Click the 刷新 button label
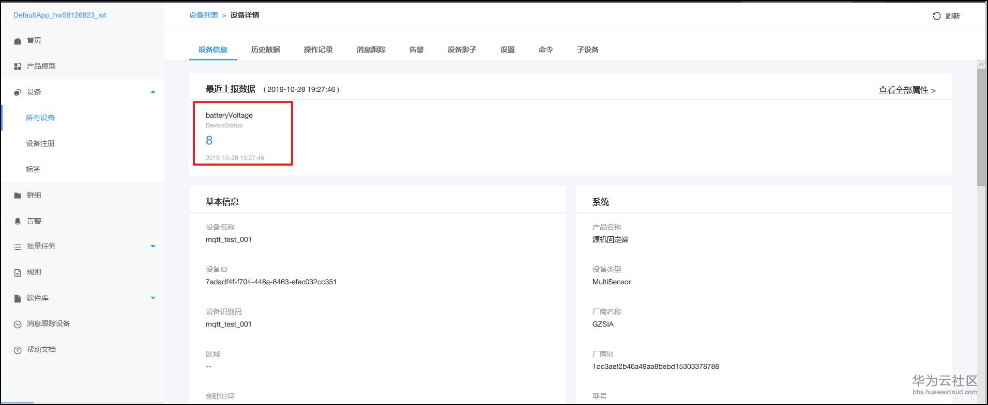Image resolution: width=988 pixels, height=405 pixels. tap(953, 16)
